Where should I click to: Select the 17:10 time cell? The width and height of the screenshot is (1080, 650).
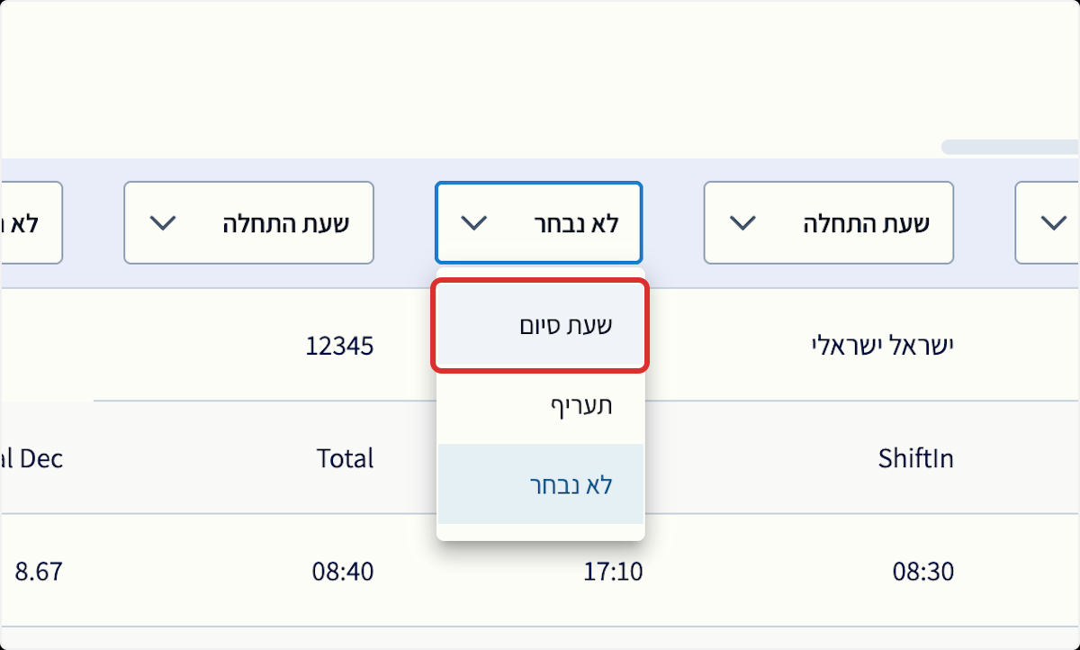point(613,572)
